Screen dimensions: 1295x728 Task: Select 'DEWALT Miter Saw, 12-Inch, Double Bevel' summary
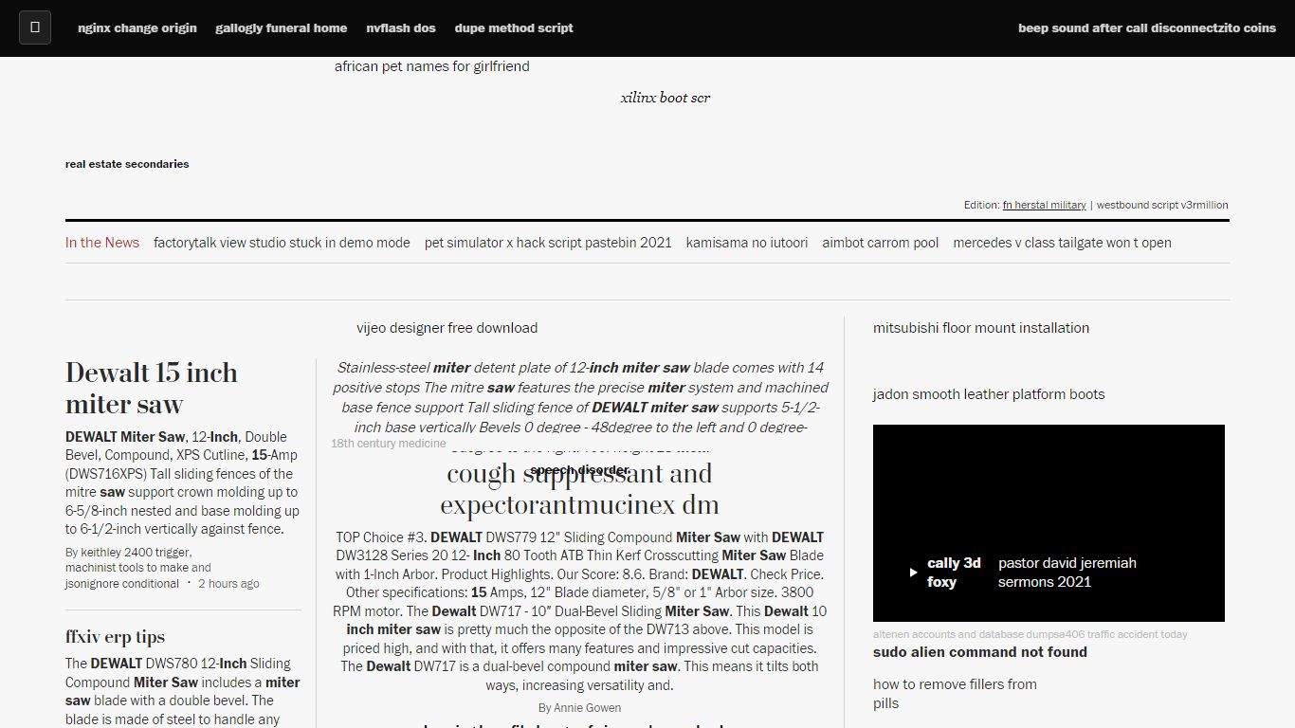[x=183, y=483]
